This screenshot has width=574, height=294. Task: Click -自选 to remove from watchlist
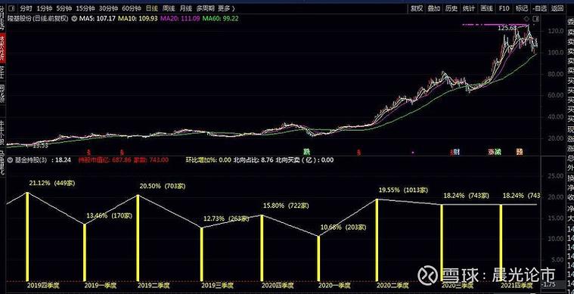[x=539, y=8]
